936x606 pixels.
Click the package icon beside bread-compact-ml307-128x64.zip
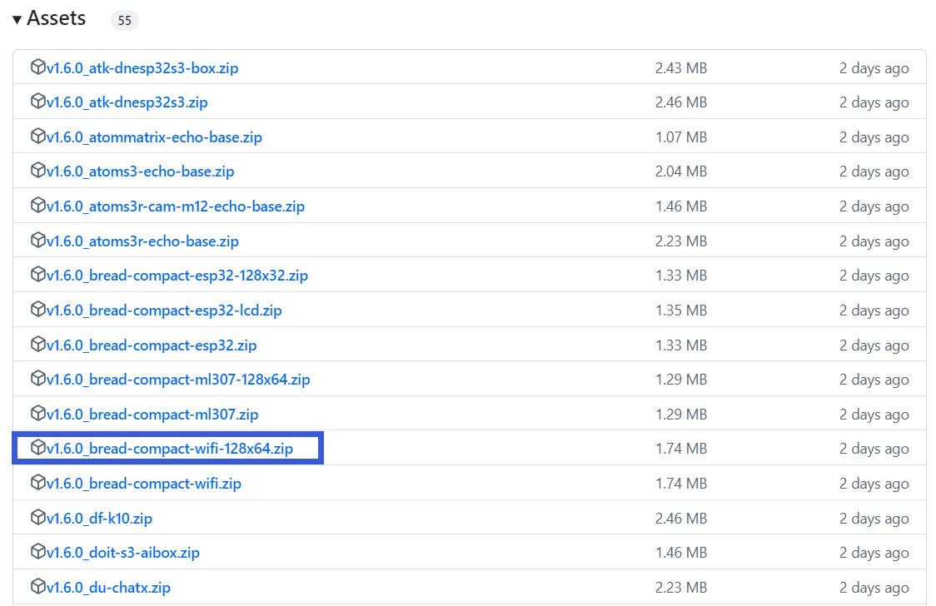[38, 378]
